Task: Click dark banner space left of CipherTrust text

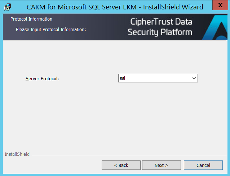Action: click(105, 27)
